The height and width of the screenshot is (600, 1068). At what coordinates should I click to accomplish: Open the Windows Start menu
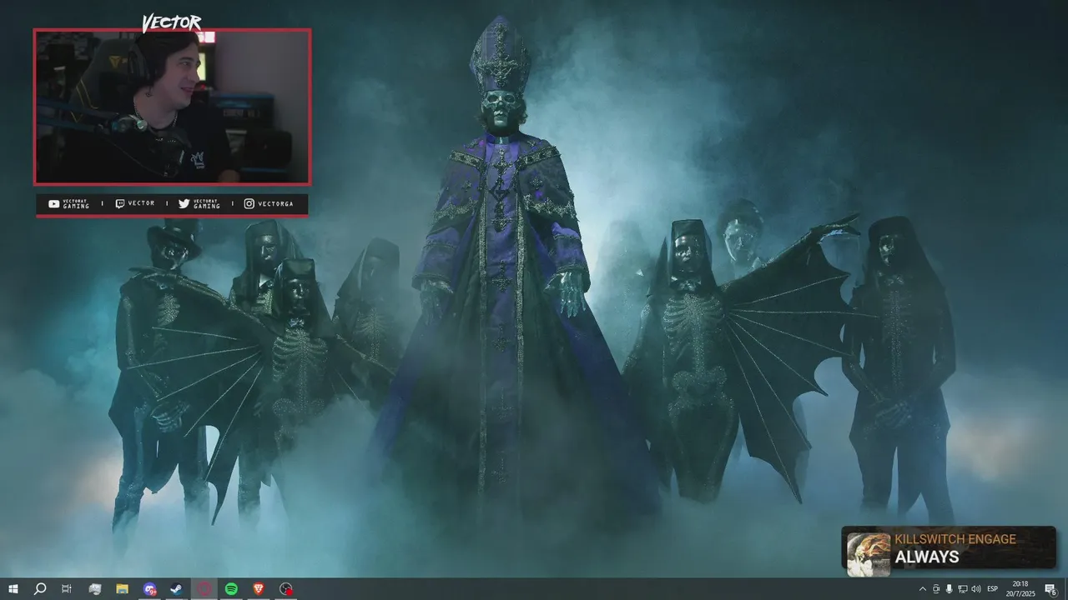click(x=13, y=589)
